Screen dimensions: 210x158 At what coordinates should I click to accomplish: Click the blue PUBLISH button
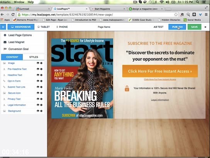pos(177,27)
